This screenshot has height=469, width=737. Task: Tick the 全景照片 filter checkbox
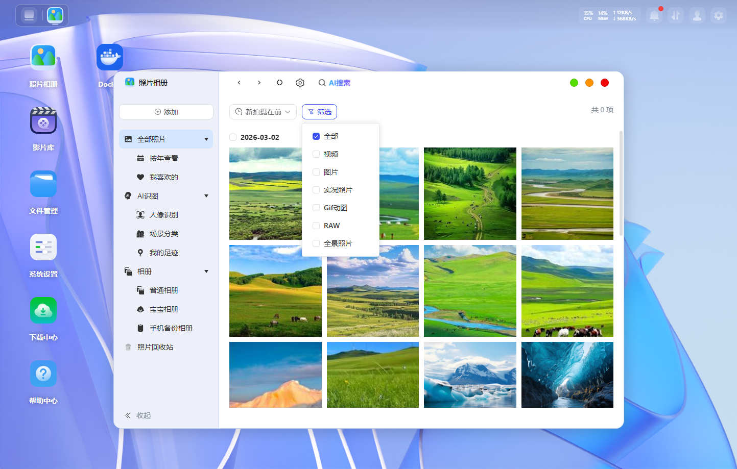tap(316, 243)
